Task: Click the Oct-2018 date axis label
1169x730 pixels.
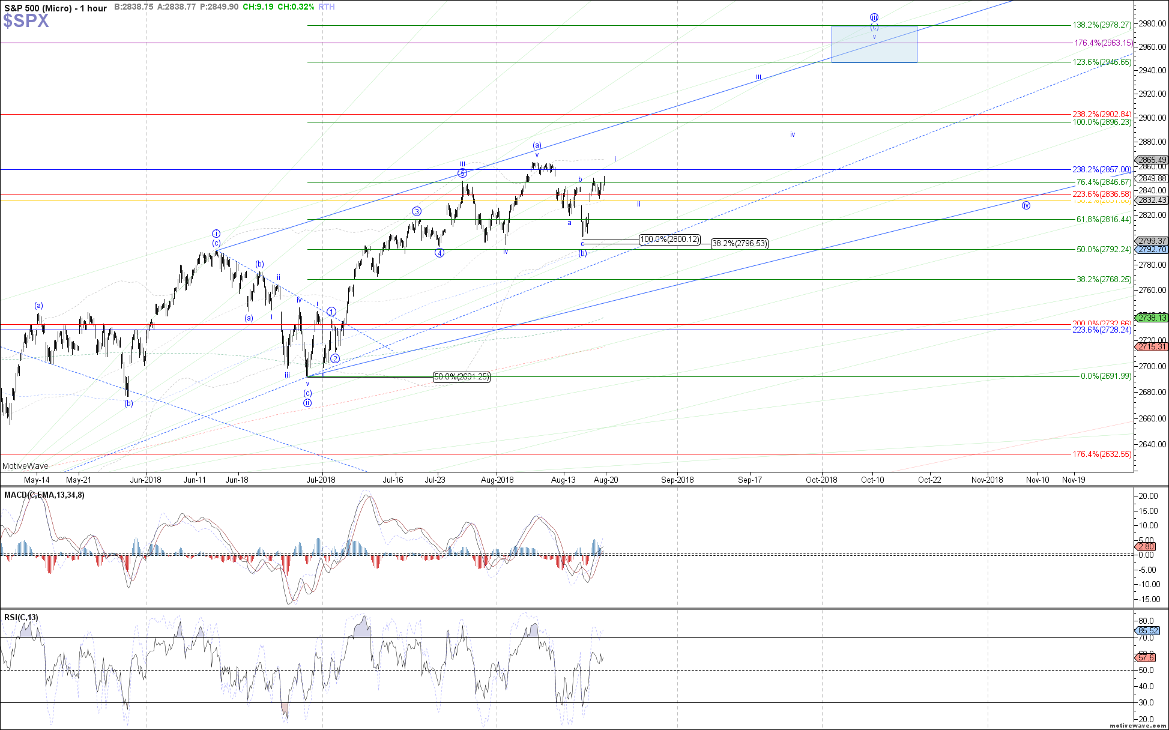Action: [821, 480]
